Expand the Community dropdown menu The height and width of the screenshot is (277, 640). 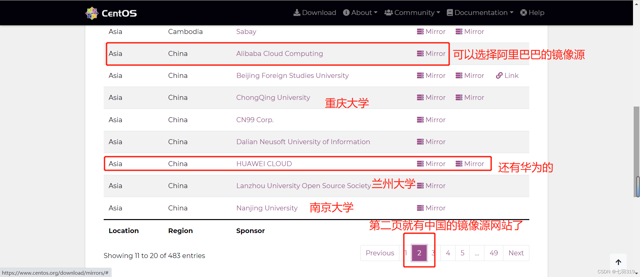pyautogui.click(x=412, y=13)
